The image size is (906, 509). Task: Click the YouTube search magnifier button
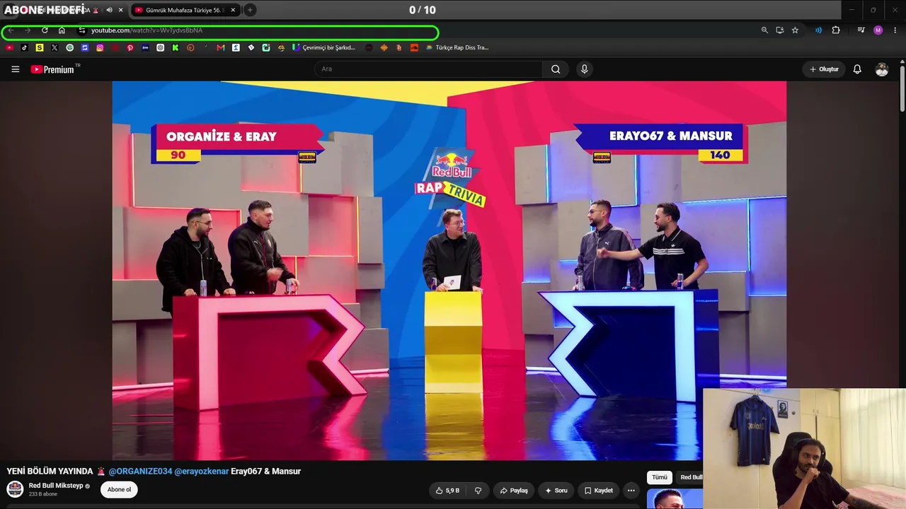556,69
